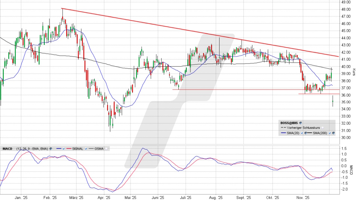Click the MACD indicator title
Viewport: 359px width, 202px height.
point(7,149)
